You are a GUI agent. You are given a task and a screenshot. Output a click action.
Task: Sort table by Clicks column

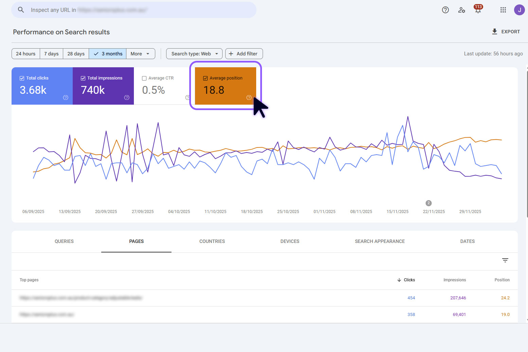click(x=406, y=280)
